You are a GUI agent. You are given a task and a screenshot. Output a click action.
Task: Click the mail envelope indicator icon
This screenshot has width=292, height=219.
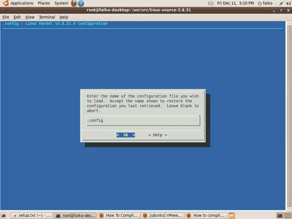[211, 3]
